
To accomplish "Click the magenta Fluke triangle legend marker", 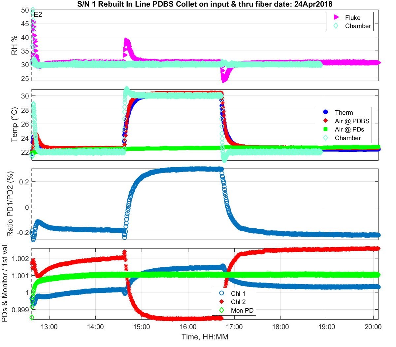I will 336,17.
